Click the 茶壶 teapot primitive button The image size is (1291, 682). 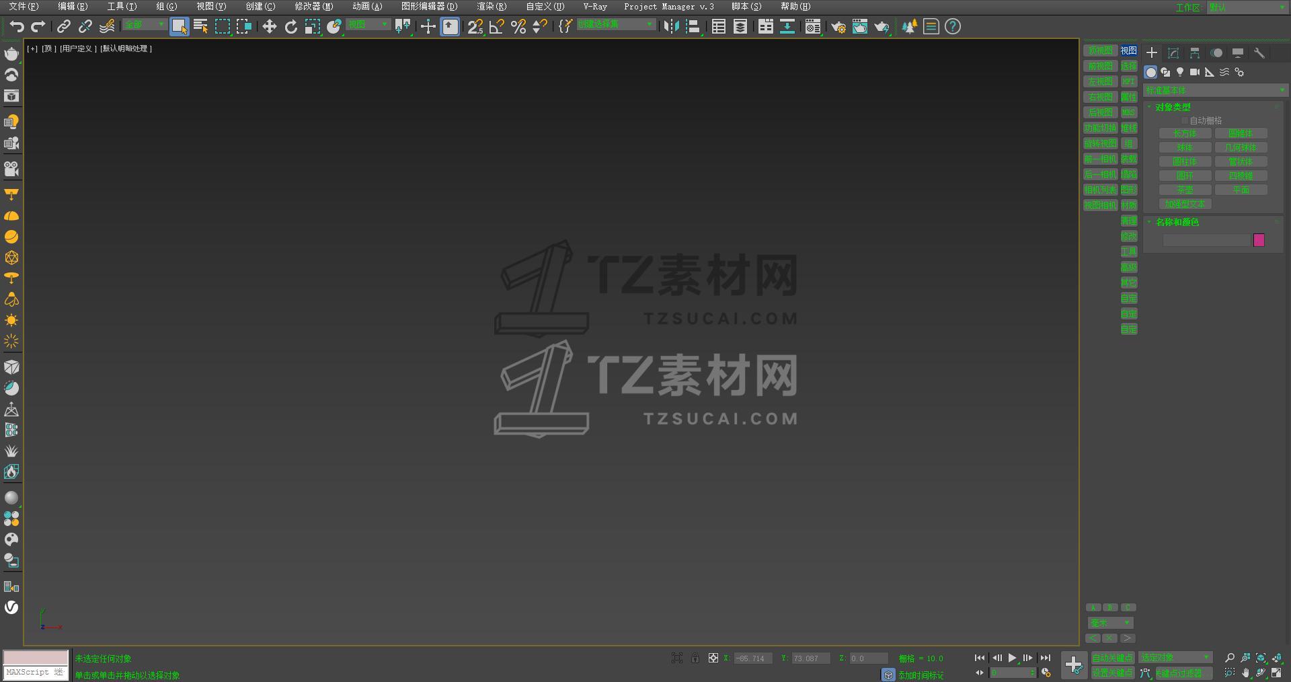tap(1185, 190)
